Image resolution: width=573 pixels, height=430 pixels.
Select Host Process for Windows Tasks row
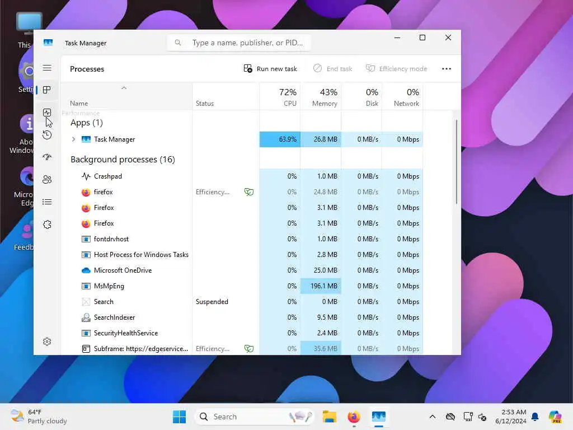pos(242,255)
